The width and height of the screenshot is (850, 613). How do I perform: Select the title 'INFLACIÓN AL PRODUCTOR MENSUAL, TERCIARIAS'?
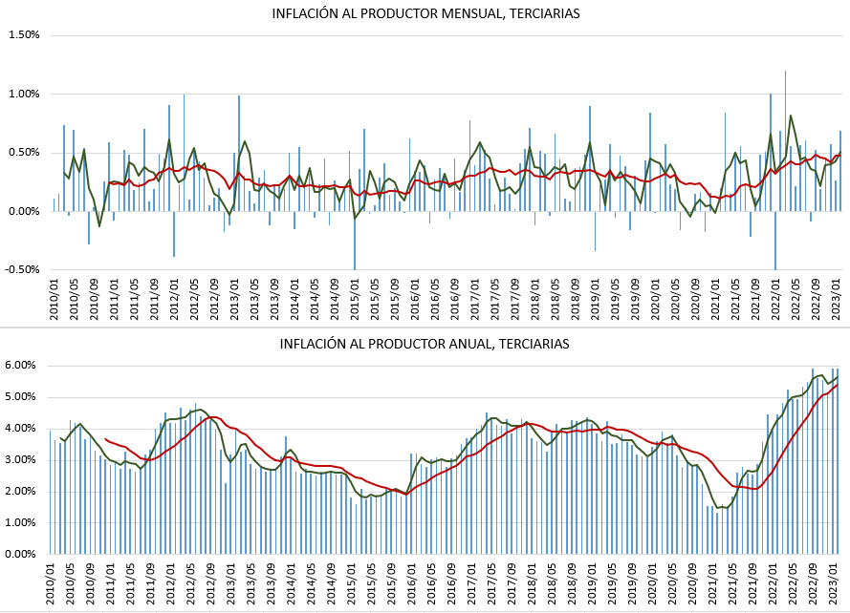(x=425, y=13)
